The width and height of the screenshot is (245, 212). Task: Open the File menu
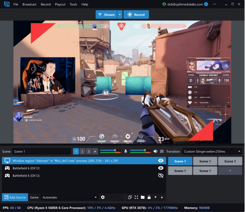point(15,4)
